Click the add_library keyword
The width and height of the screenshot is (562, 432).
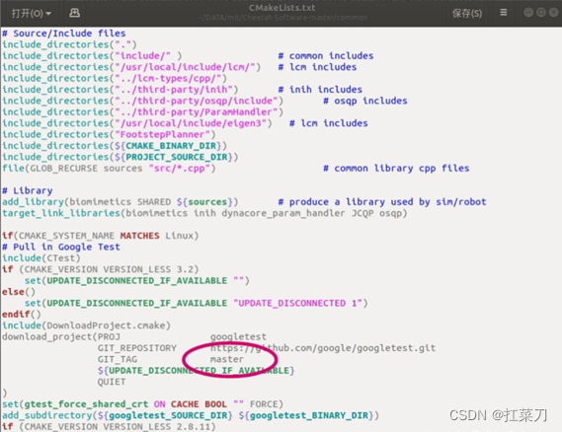[33, 202]
